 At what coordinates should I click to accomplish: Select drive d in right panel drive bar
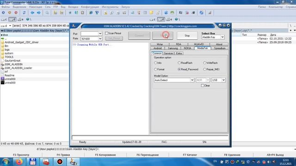[161, 19]
